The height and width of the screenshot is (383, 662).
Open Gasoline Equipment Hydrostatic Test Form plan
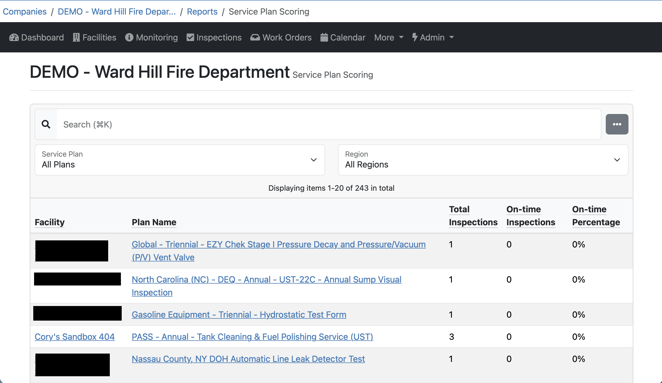[239, 314]
